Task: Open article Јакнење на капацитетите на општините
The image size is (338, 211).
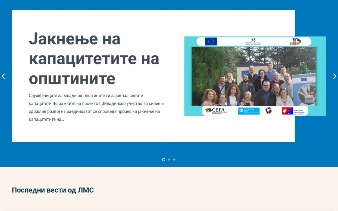Action: coord(94,59)
